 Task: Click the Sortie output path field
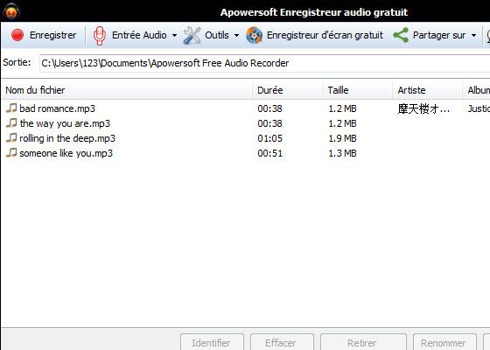click(264, 63)
